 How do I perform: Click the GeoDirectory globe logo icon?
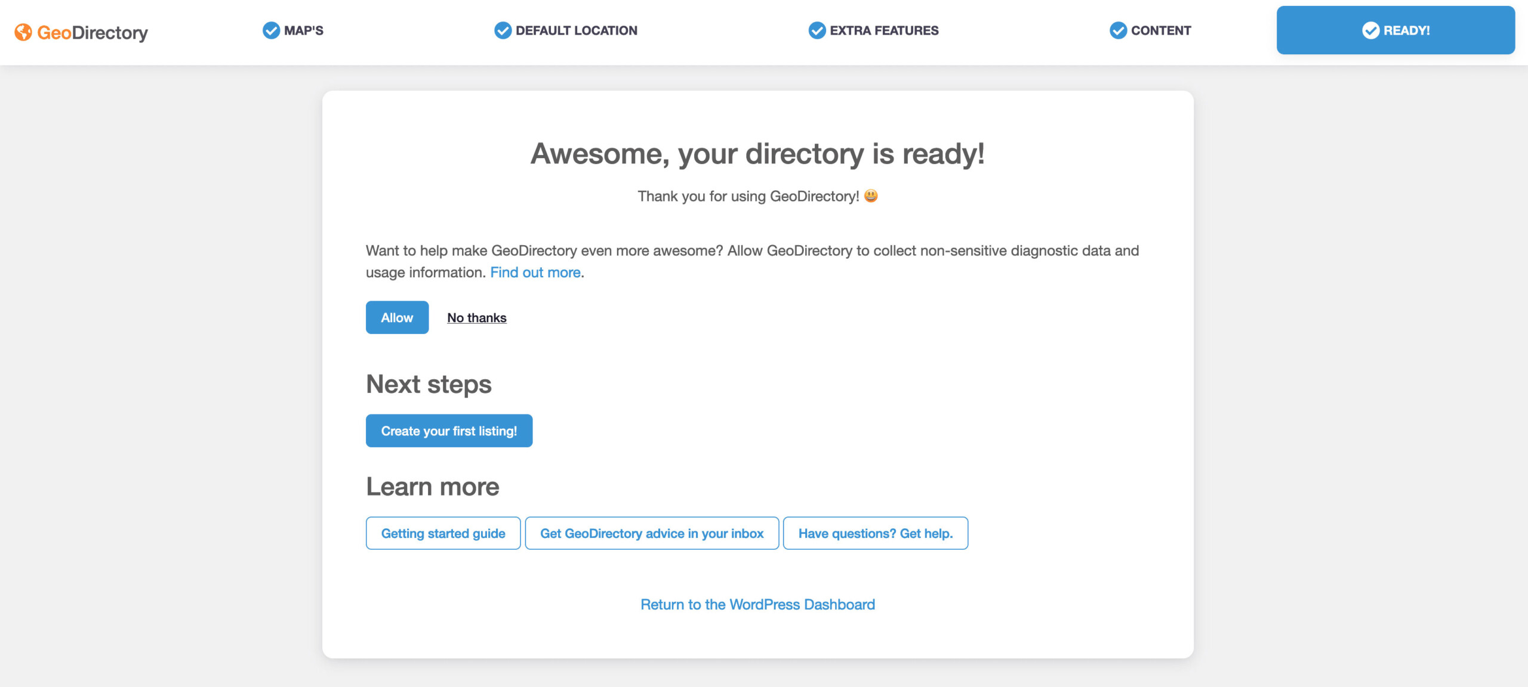click(x=23, y=32)
